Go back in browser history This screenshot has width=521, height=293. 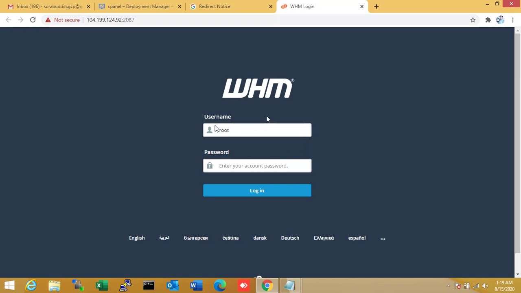9,20
